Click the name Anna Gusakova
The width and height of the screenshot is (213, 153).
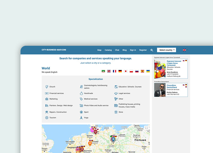(x=172, y=72)
